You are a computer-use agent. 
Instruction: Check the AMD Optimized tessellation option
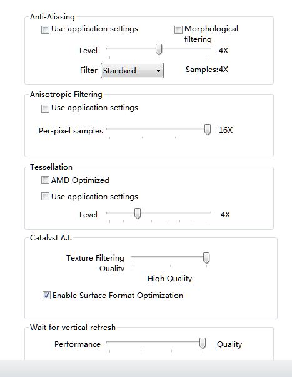[x=45, y=180]
